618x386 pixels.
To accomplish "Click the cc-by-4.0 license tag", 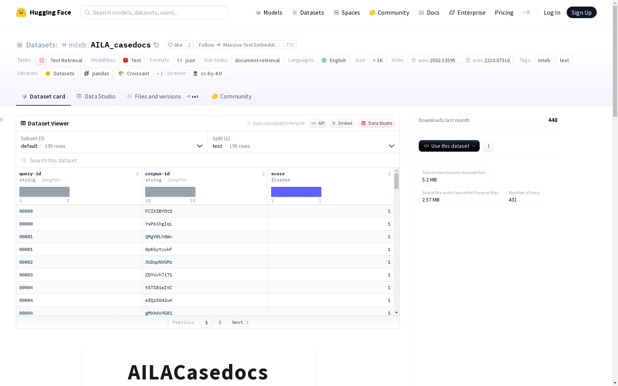I will (x=208, y=73).
